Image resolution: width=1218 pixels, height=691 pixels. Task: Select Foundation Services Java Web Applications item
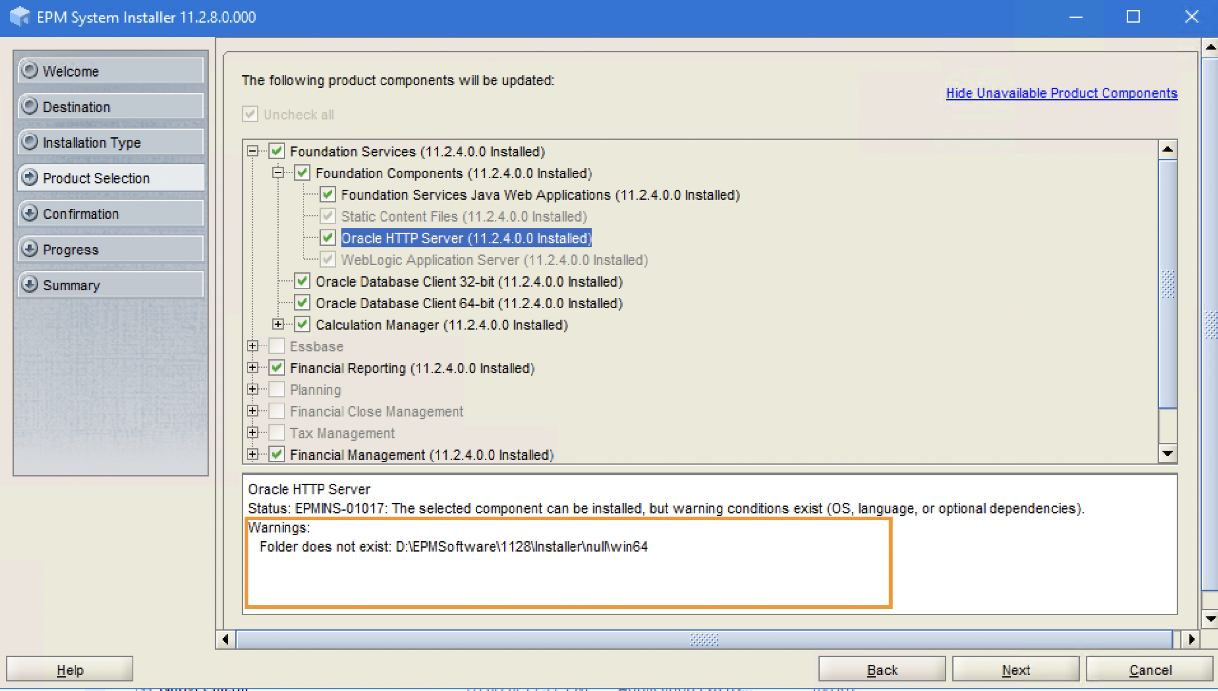[540, 195]
